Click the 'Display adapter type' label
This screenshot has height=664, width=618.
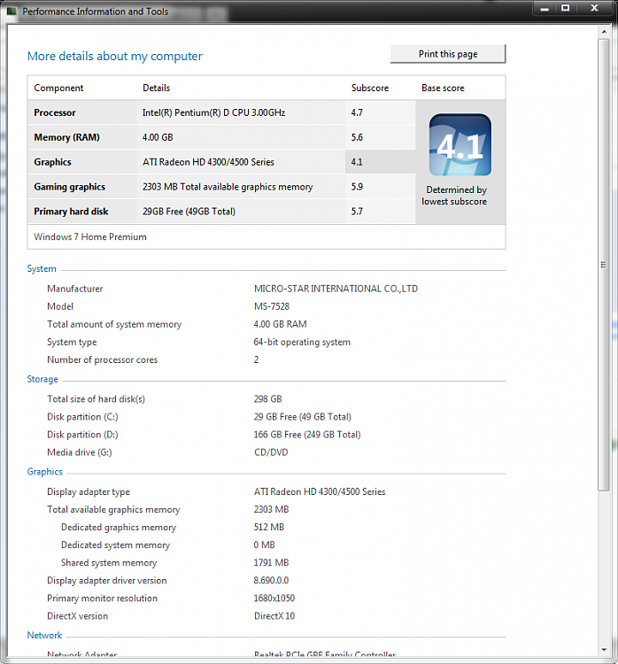[x=89, y=491]
